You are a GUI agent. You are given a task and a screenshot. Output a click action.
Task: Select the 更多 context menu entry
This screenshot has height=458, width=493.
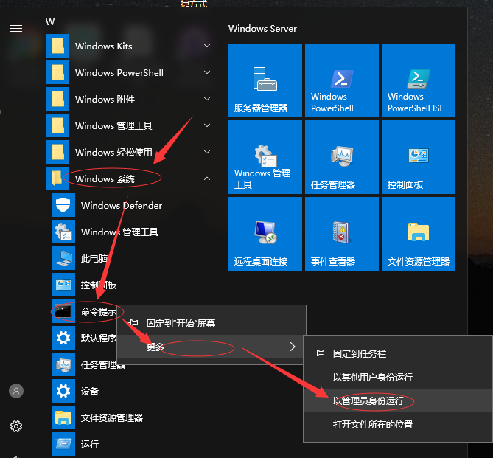(x=211, y=347)
